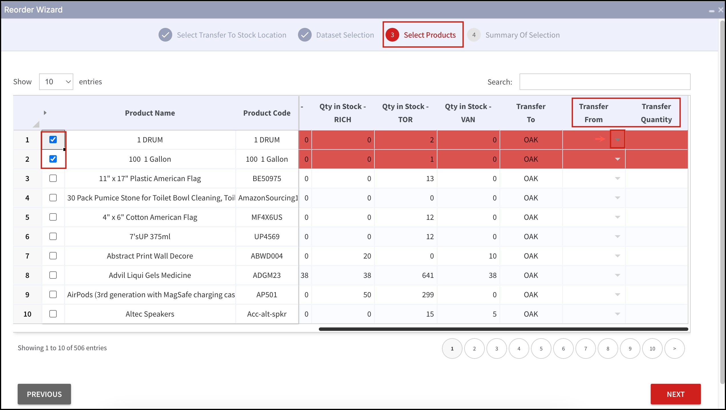The image size is (726, 410).
Task: Open the Show entries count dropdown
Action: click(x=56, y=82)
